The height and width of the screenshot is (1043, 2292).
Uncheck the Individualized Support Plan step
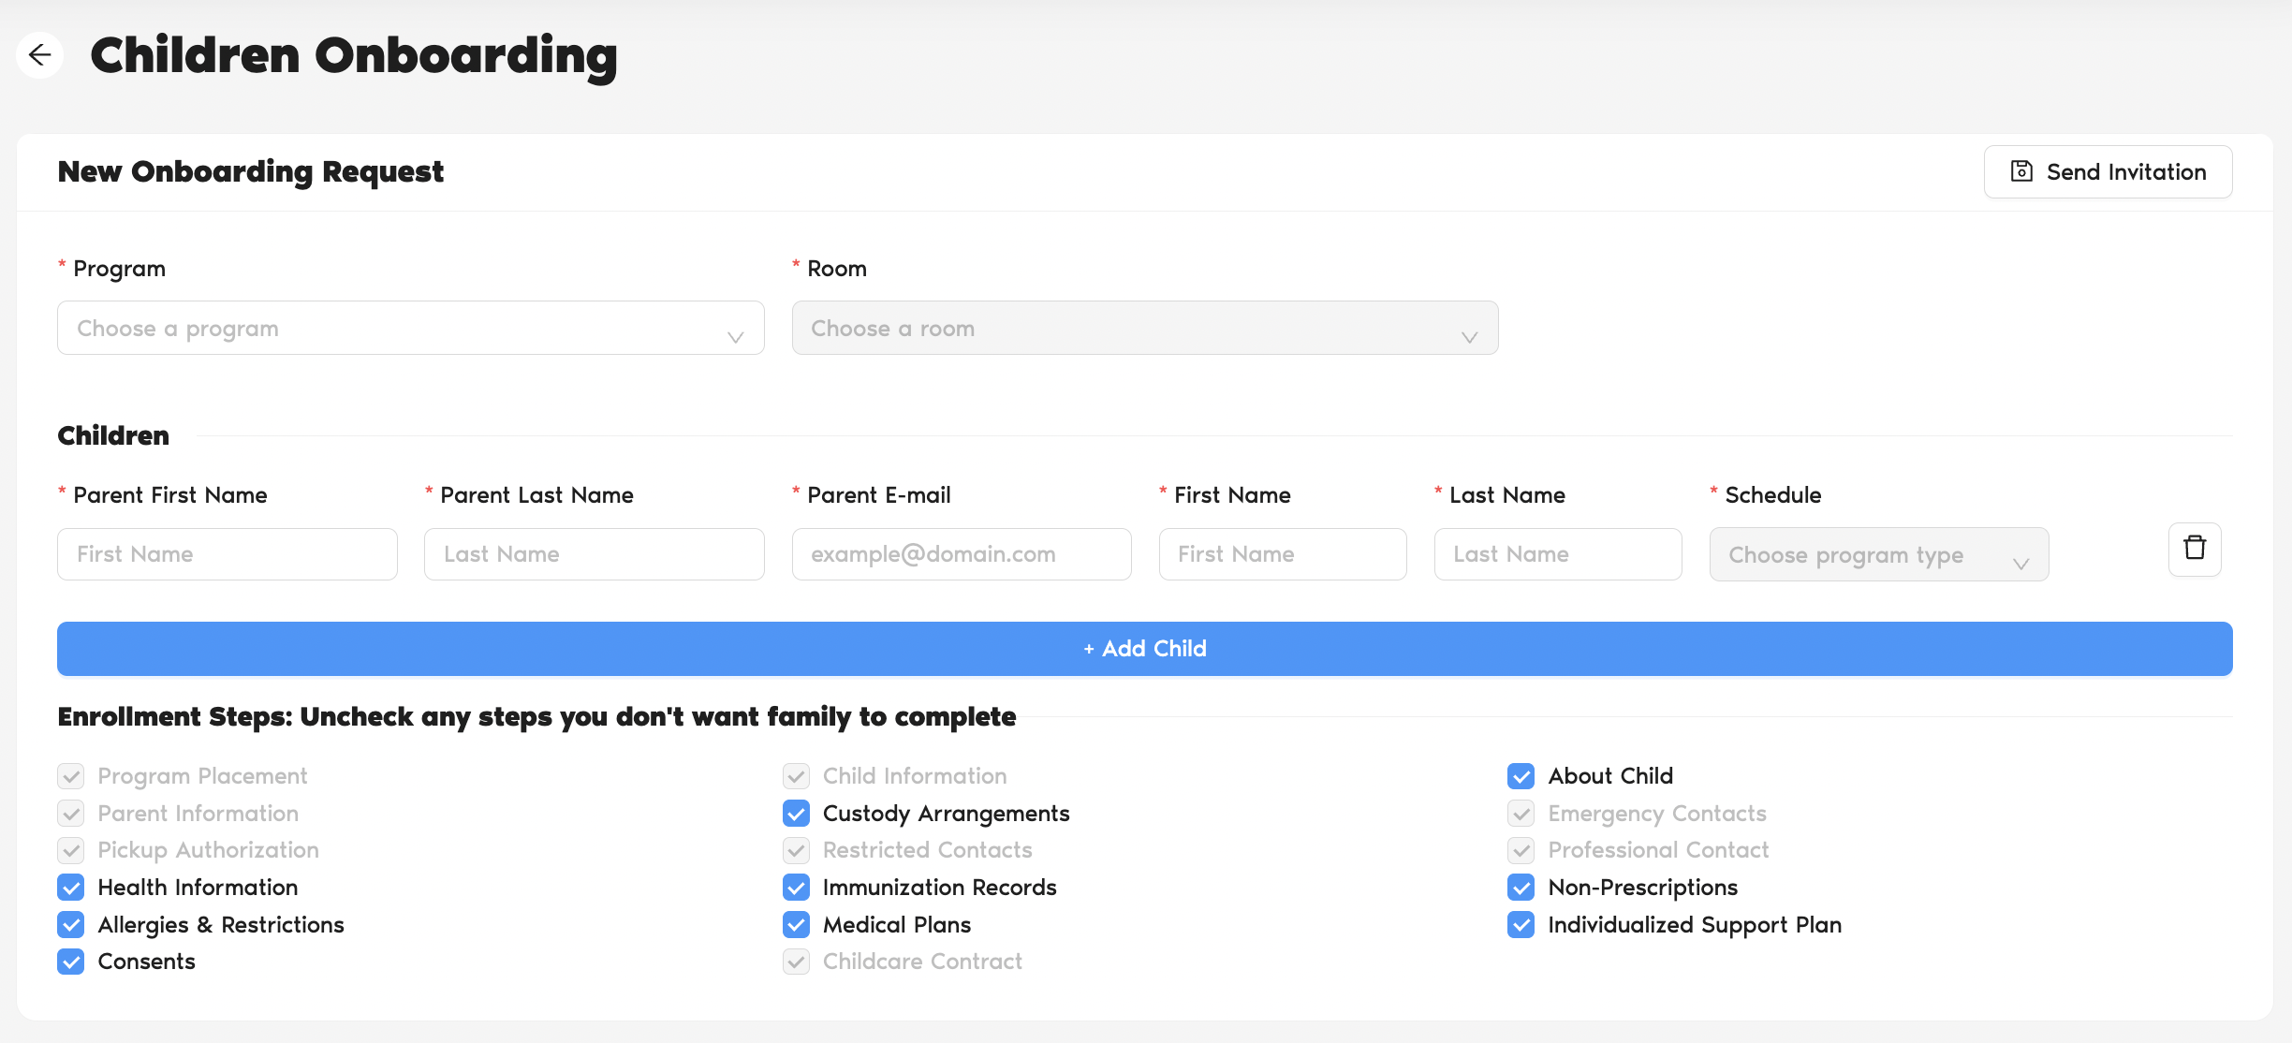[1521, 925]
